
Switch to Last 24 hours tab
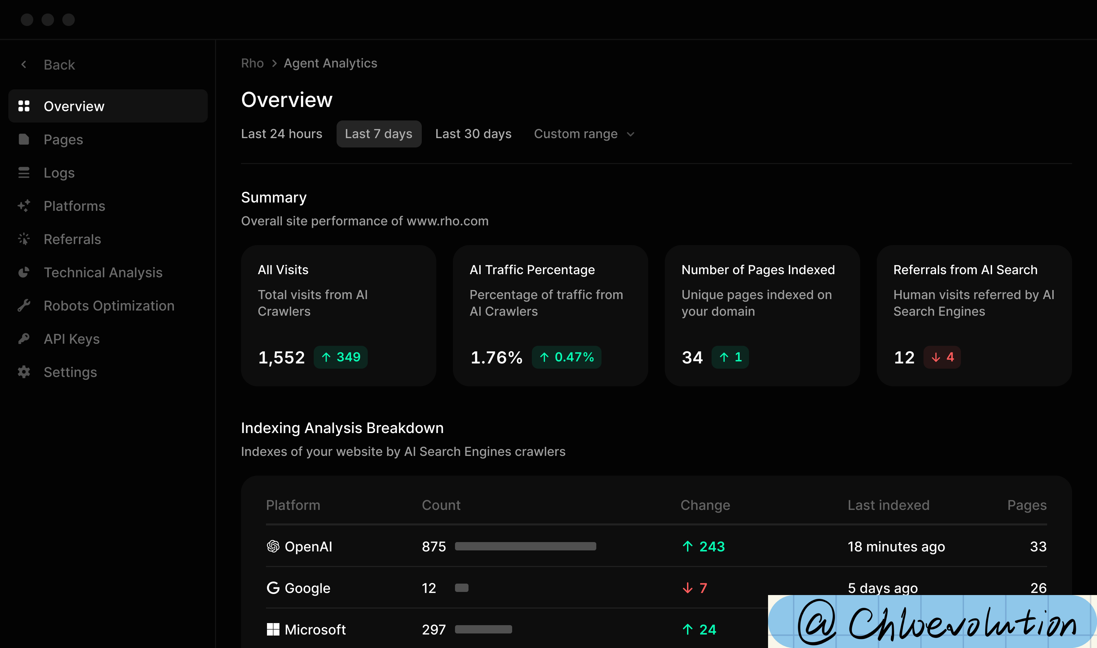[281, 134]
